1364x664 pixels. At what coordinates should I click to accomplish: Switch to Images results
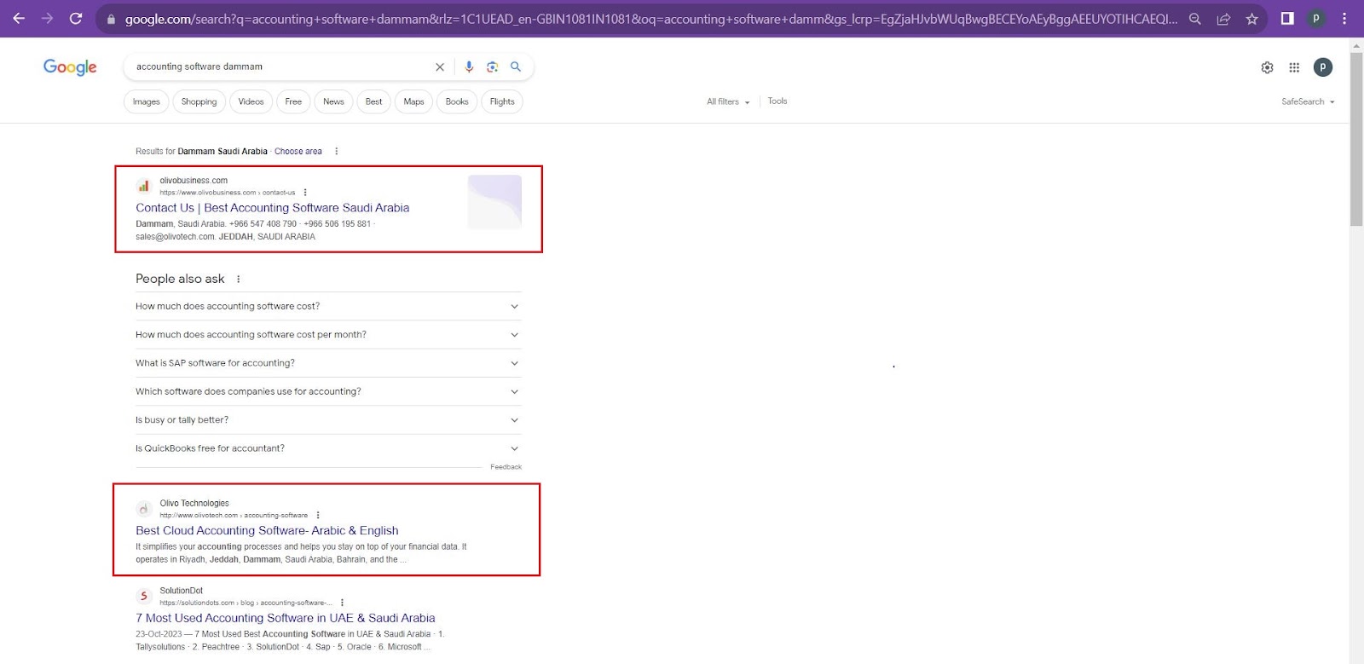pos(146,101)
